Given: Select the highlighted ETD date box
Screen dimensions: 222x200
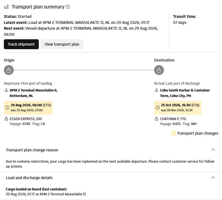Looking at the screenshot, I should pos(28,108).
